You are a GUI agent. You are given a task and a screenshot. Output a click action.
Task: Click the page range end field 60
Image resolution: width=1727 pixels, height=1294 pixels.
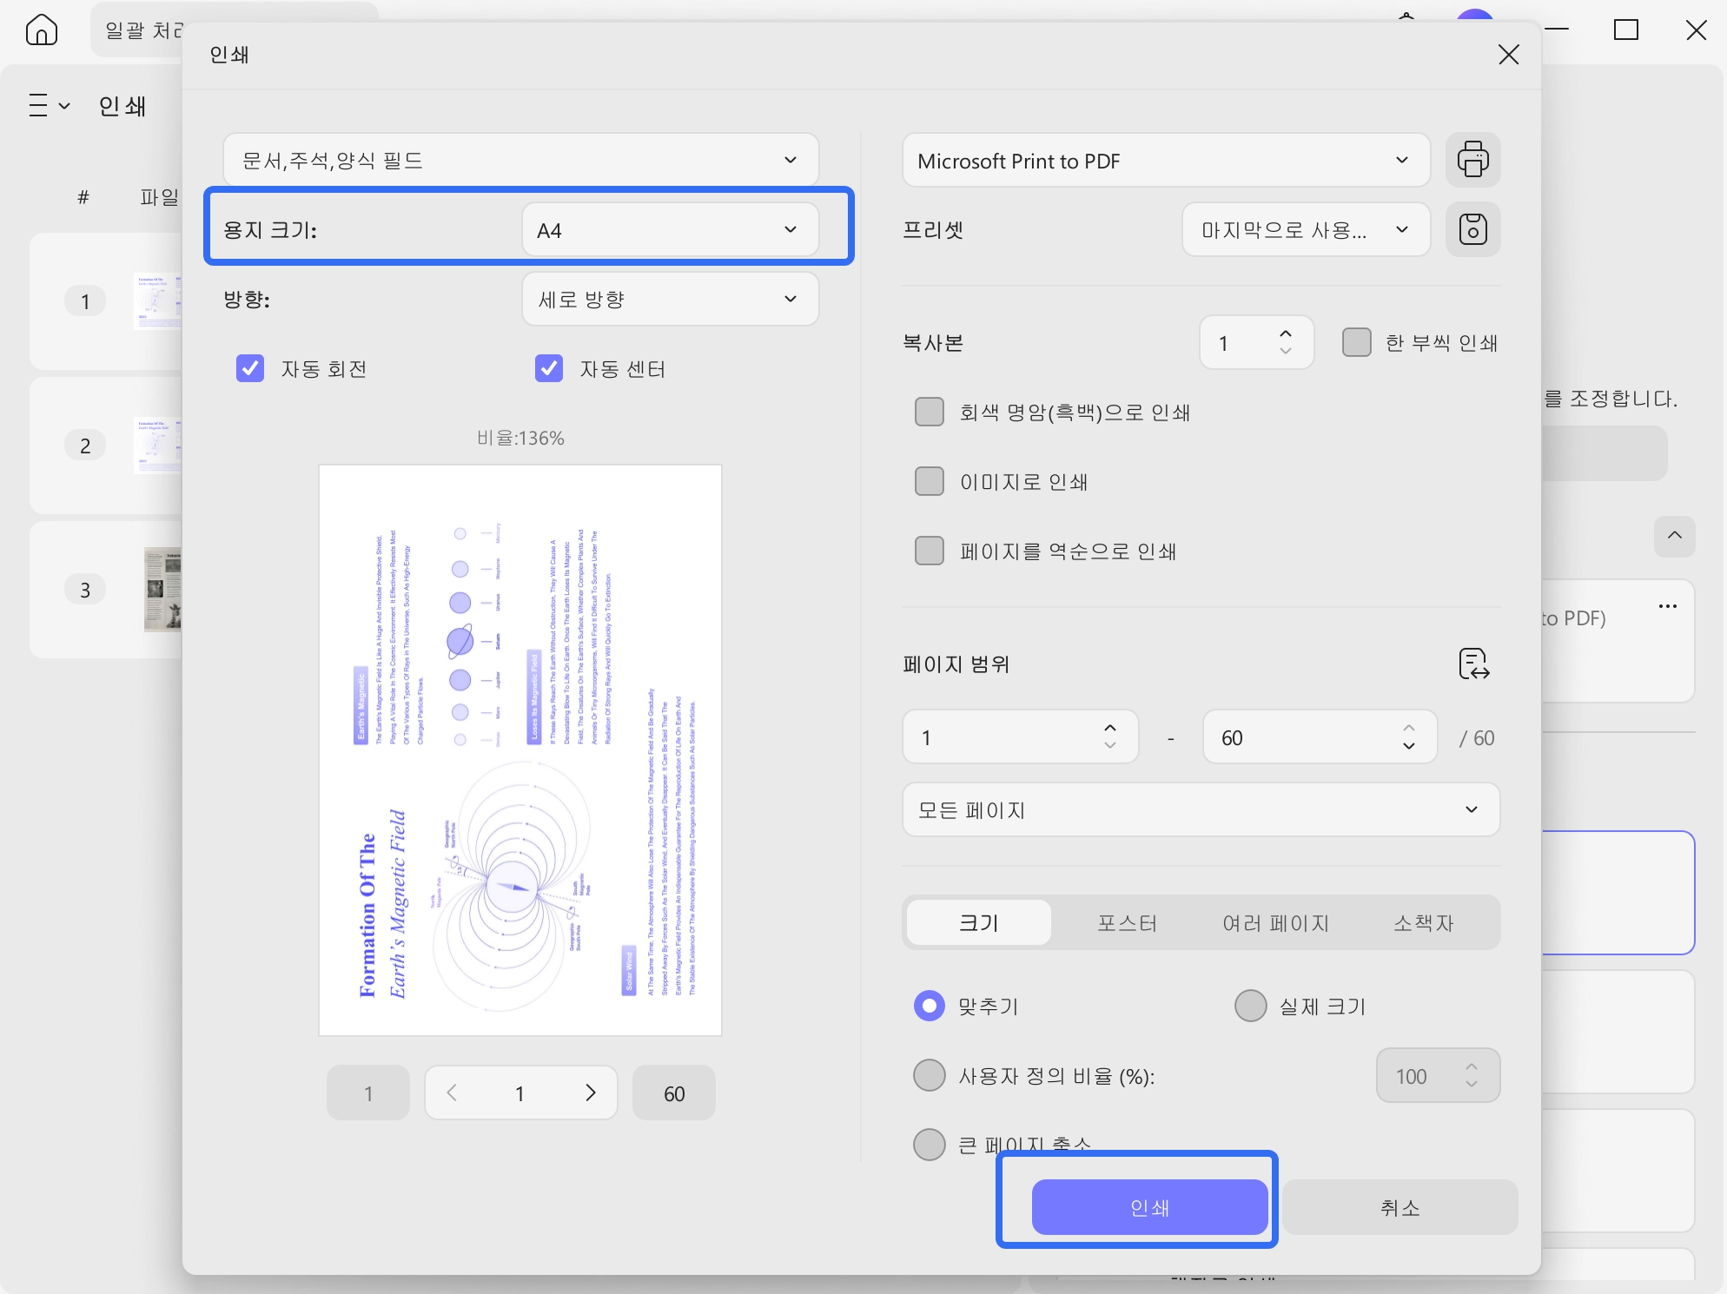pos(1320,737)
